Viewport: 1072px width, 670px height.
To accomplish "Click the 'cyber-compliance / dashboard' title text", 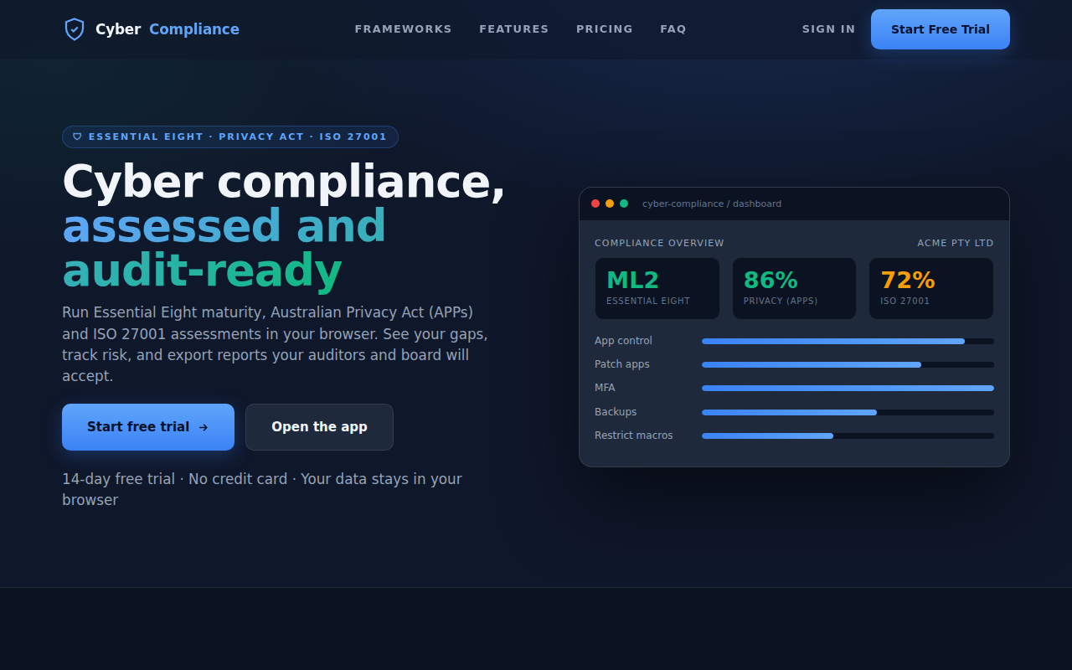I will click(x=712, y=204).
